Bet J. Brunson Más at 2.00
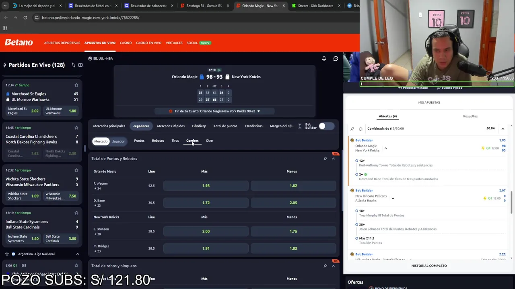The width and height of the screenshot is (515, 289). pos(206,232)
